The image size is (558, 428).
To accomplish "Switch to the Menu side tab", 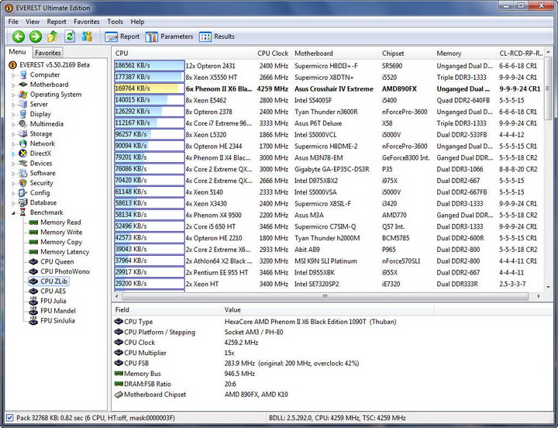I will point(17,52).
